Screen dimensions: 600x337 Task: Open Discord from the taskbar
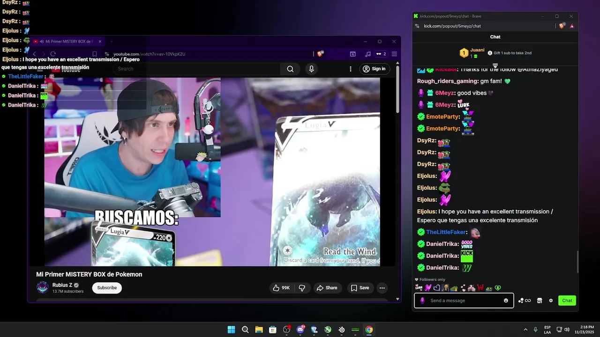point(300,330)
